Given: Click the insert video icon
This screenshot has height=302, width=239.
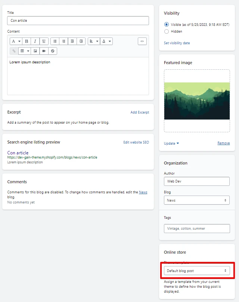Looking at the screenshot, I should (x=44, y=51).
